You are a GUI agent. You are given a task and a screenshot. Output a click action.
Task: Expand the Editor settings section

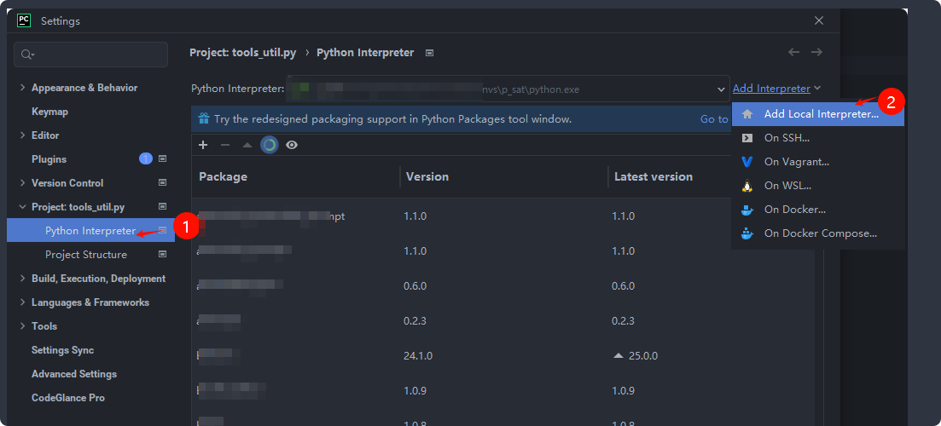click(23, 135)
